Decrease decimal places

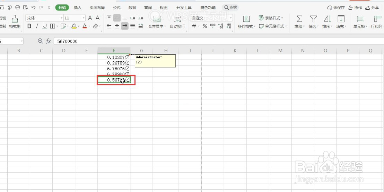point(228,26)
